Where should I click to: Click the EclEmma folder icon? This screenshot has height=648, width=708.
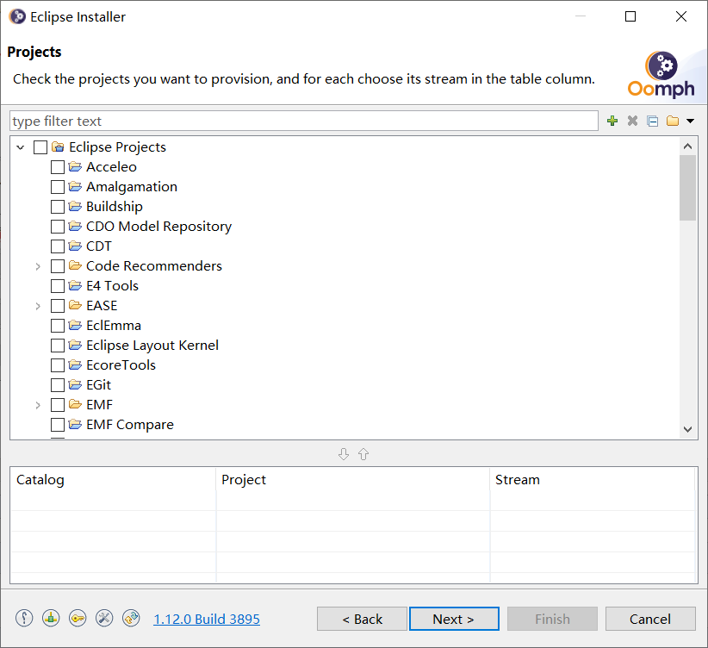(x=75, y=326)
